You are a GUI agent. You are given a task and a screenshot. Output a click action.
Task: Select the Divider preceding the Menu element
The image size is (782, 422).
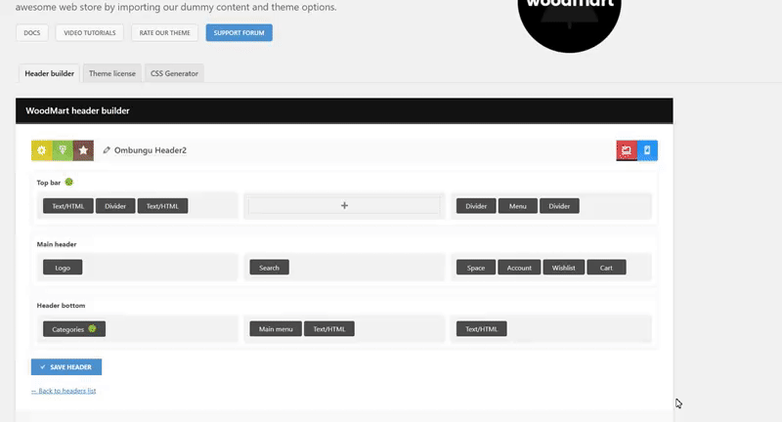[x=476, y=206]
